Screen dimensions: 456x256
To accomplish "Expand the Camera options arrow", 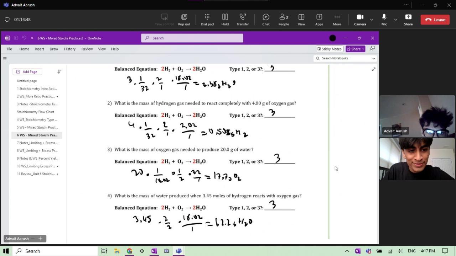I will tap(372, 20).
